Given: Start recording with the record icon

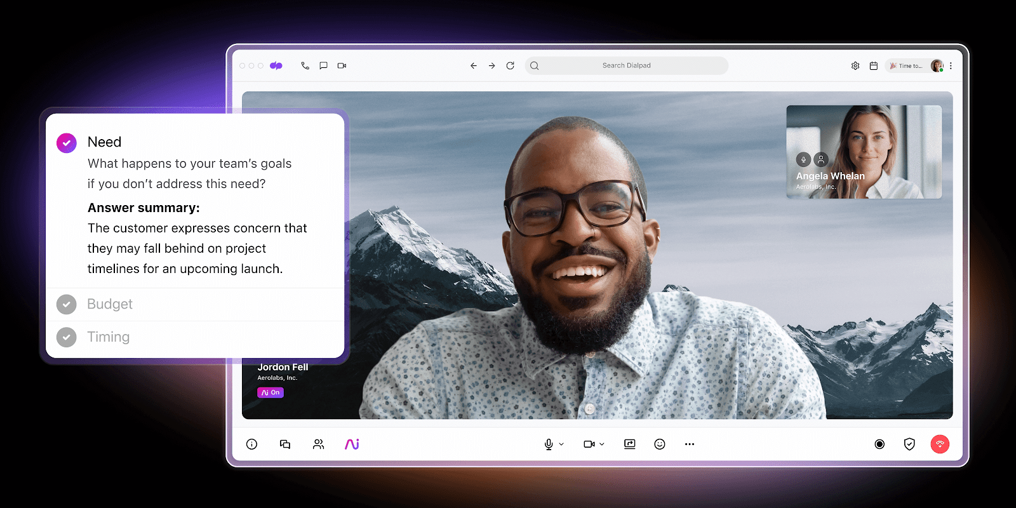Looking at the screenshot, I should (879, 444).
